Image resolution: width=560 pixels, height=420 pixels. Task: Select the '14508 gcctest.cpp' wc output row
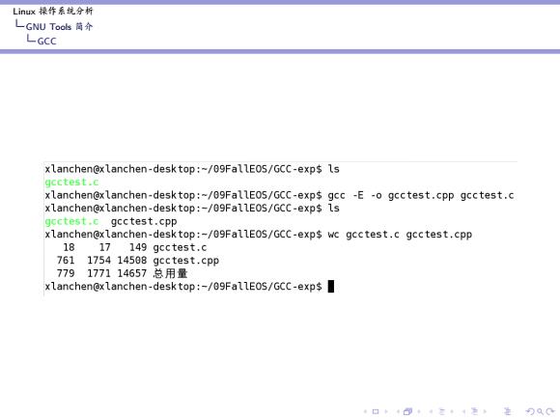(x=137, y=261)
